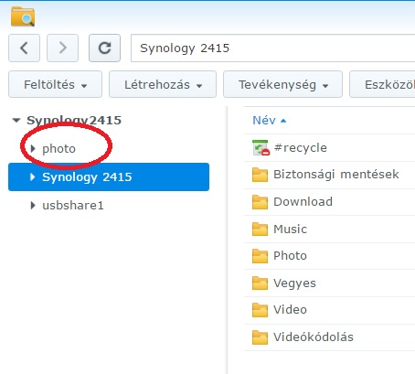This screenshot has width=415, height=374.
Task: Select the Music name text
Action: (290, 229)
